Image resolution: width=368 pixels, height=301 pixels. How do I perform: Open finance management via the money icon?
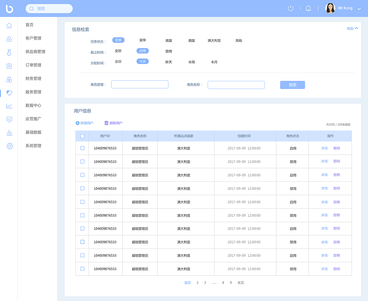[9, 79]
